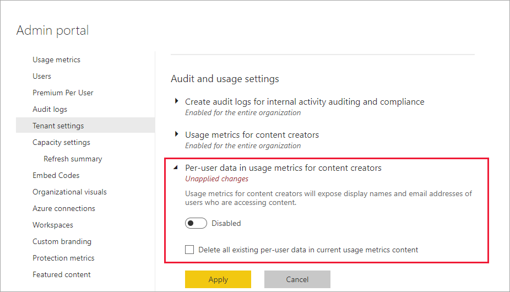Go to Organizational visuals
This screenshot has height=292, width=510.
(x=69, y=192)
